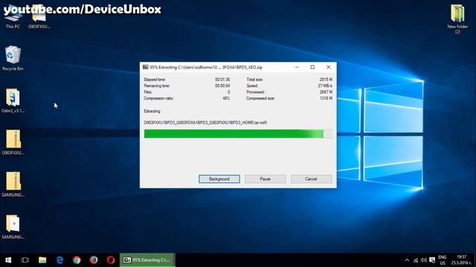
Task: Select the bottom SAMSUNG folder icon
Action: point(13,227)
